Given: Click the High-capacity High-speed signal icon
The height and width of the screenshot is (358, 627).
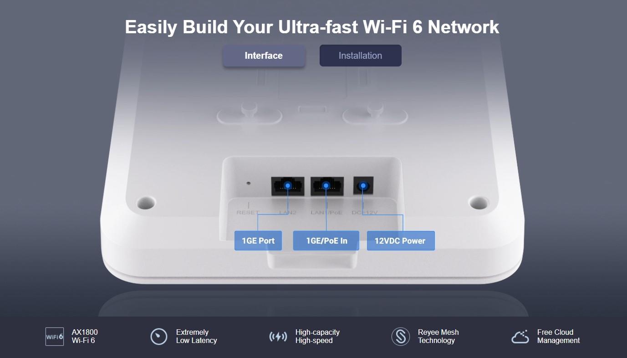Looking at the screenshot, I should [x=278, y=337].
